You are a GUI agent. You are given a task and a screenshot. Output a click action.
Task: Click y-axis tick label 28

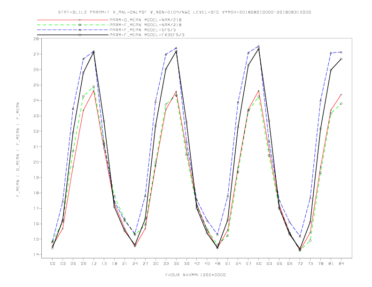tap(36, 39)
